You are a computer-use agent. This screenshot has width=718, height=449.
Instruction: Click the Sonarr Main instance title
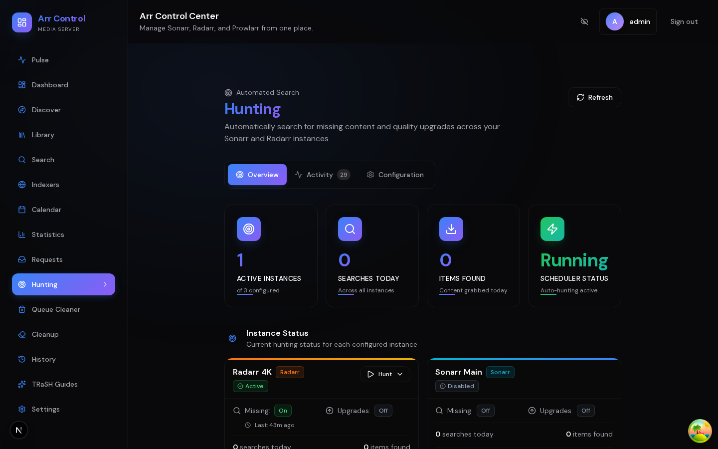pos(459,372)
